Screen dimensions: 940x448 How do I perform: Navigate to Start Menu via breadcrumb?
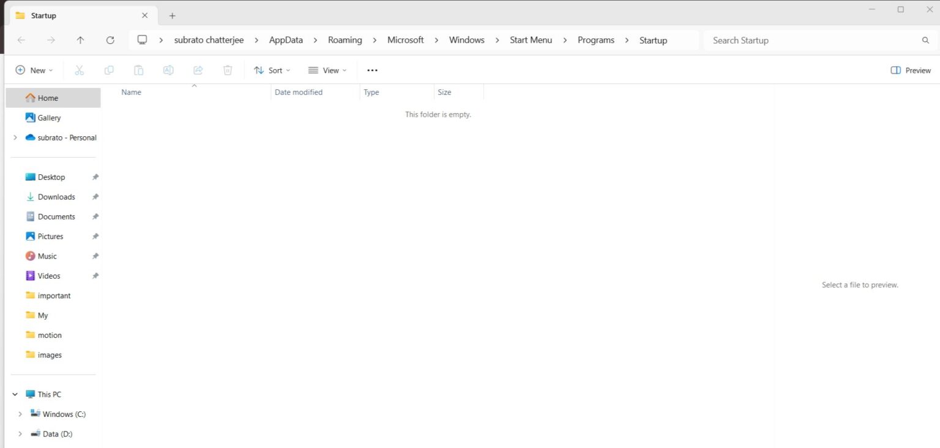click(531, 40)
